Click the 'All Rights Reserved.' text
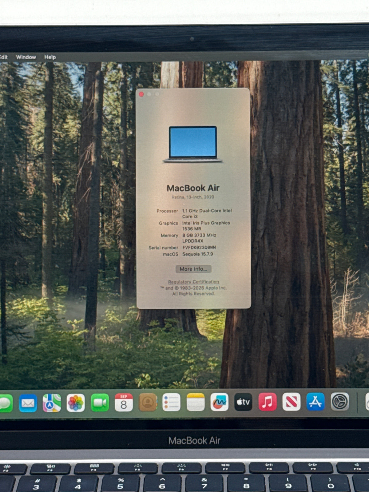369x492 pixels. (x=193, y=294)
